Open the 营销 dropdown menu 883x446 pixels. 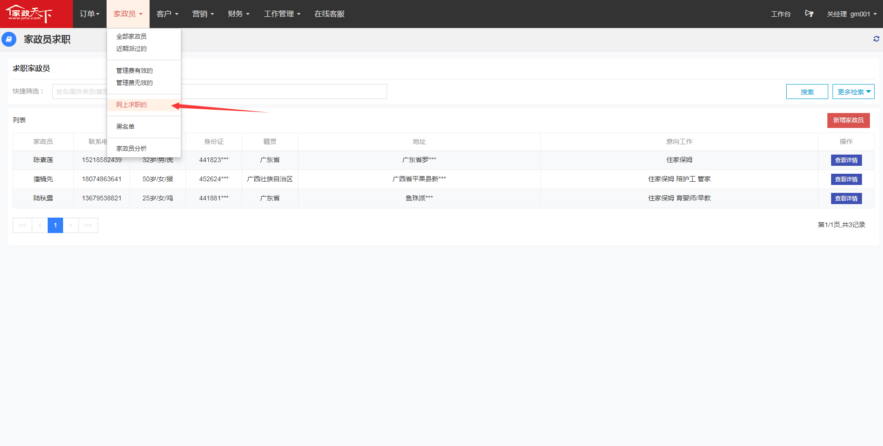point(203,14)
